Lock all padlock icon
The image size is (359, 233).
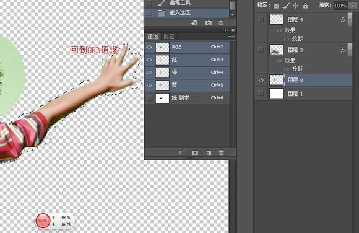305,6
